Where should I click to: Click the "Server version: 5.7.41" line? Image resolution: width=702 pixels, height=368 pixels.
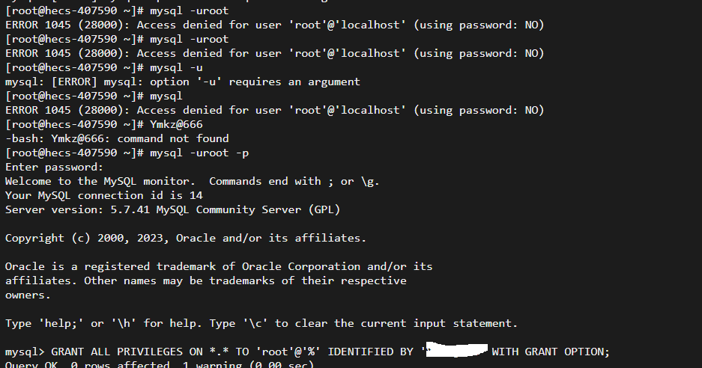tap(173, 209)
